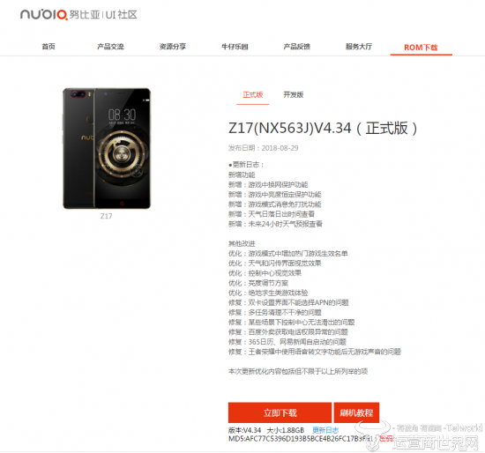Switch to the 开发版 tab
The width and height of the screenshot is (485, 453).
(x=294, y=94)
